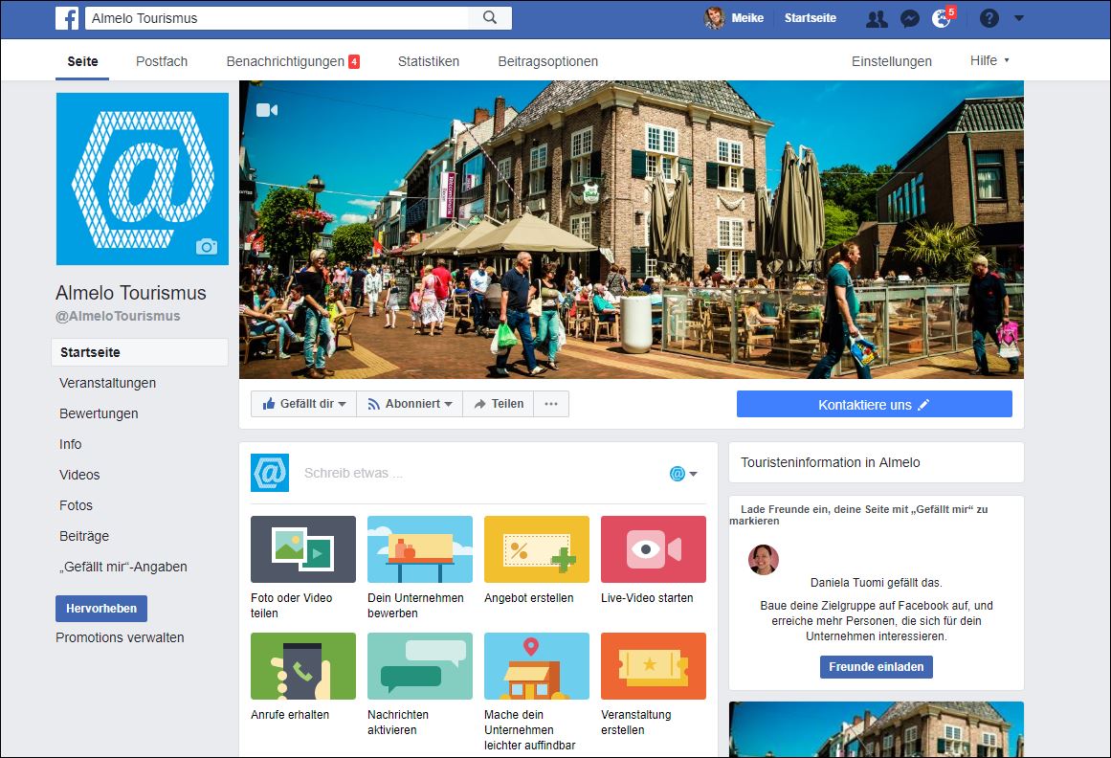Click the Facebook logo icon

(67, 18)
